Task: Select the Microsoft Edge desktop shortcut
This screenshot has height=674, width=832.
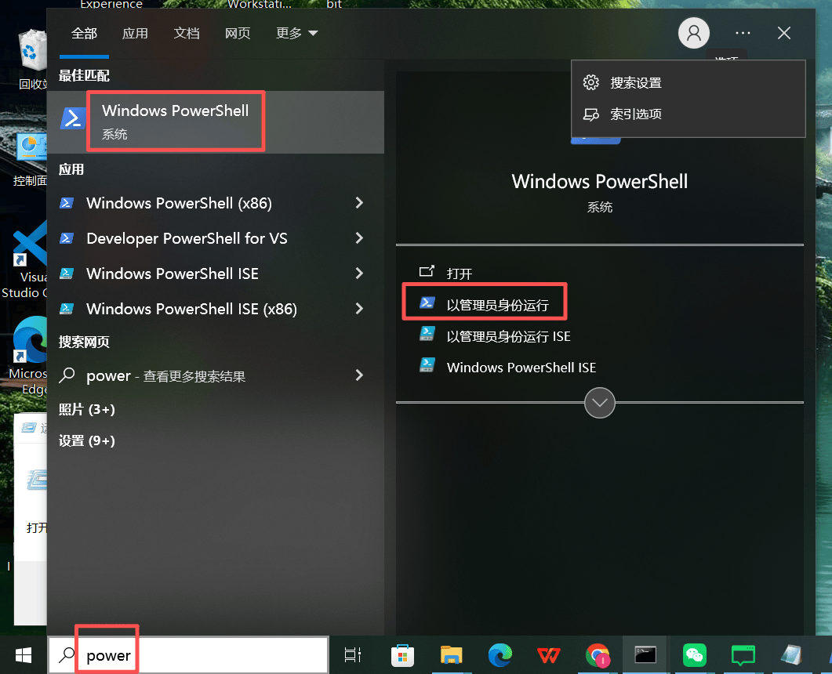Action: pos(29,357)
